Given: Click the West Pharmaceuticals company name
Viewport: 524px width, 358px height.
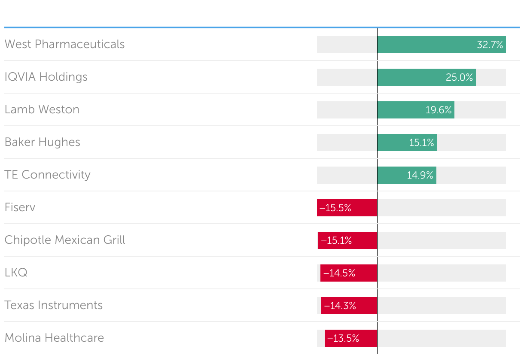Looking at the screenshot, I should coord(64,44).
